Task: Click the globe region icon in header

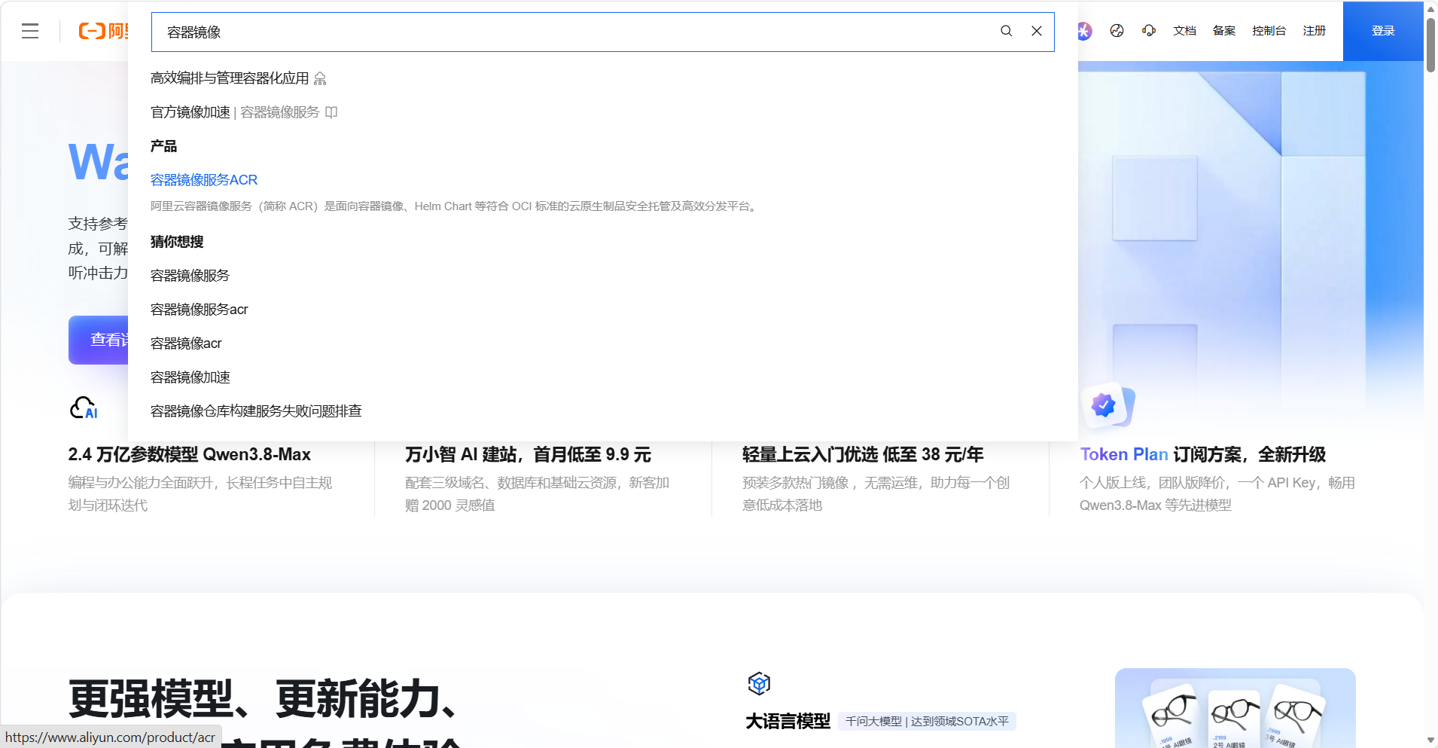Action: 1117,31
